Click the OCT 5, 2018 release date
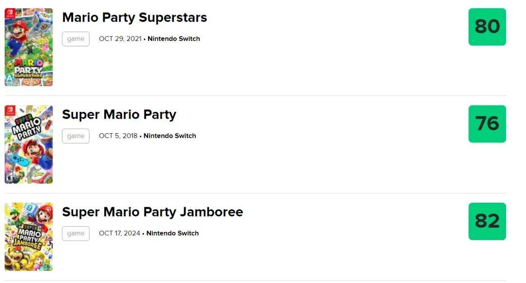Viewport: 526px width, 283px height. (118, 136)
